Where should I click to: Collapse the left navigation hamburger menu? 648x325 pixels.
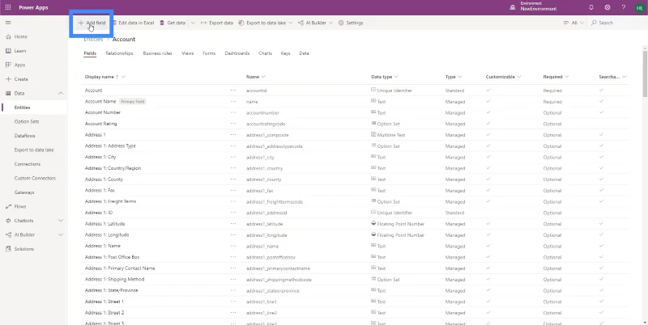(x=8, y=23)
